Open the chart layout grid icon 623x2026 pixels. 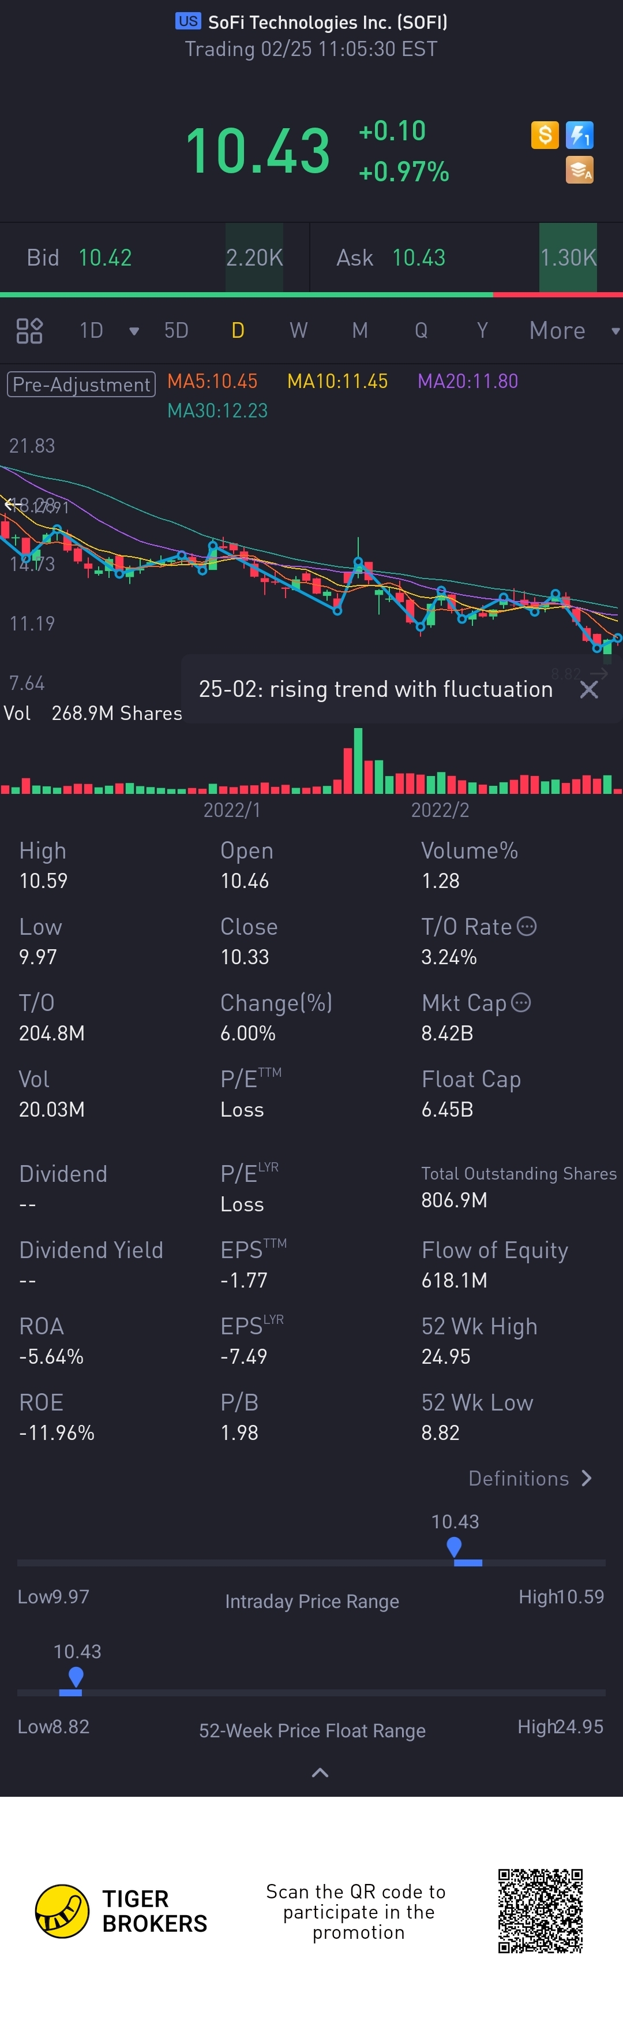pyautogui.click(x=29, y=330)
